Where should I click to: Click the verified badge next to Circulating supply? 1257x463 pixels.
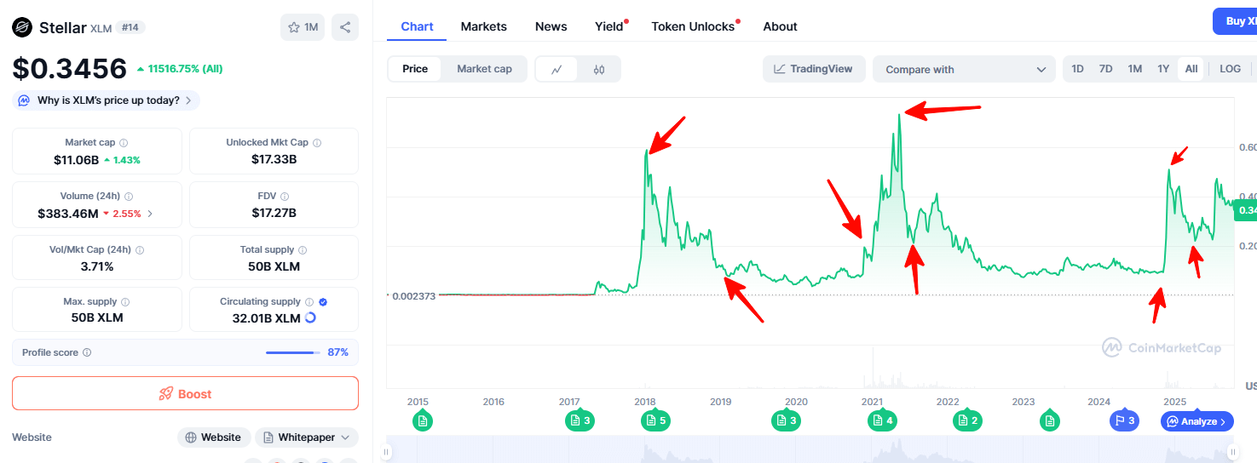coord(323,301)
